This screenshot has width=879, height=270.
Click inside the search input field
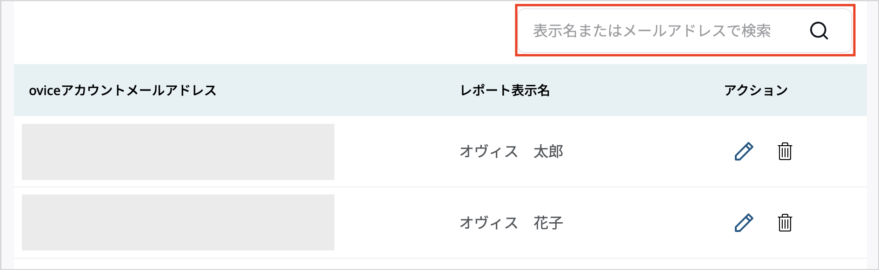click(651, 31)
